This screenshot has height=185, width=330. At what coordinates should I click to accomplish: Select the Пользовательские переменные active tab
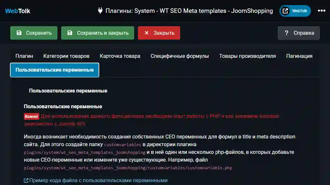point(54,70)
